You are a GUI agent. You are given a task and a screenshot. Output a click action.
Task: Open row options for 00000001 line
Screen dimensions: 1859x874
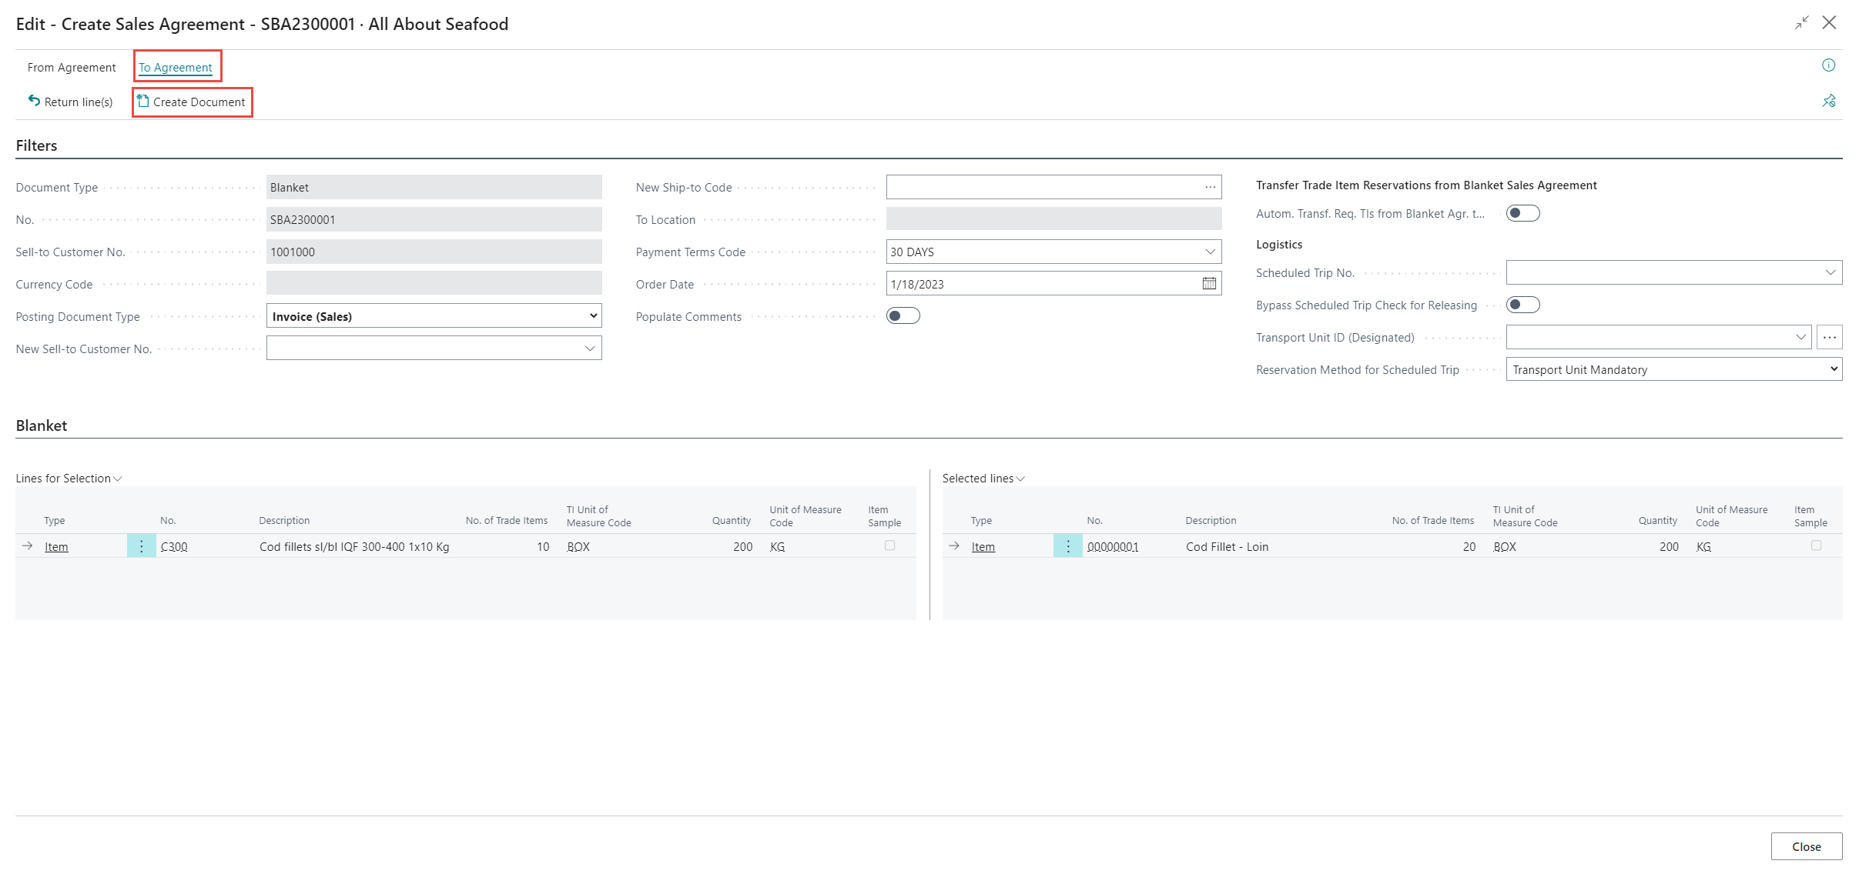click(1067, 546)
